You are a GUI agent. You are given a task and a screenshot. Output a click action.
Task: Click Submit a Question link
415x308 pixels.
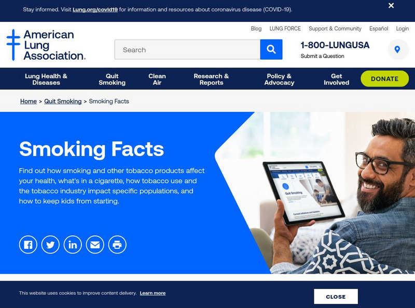(322, 56)
